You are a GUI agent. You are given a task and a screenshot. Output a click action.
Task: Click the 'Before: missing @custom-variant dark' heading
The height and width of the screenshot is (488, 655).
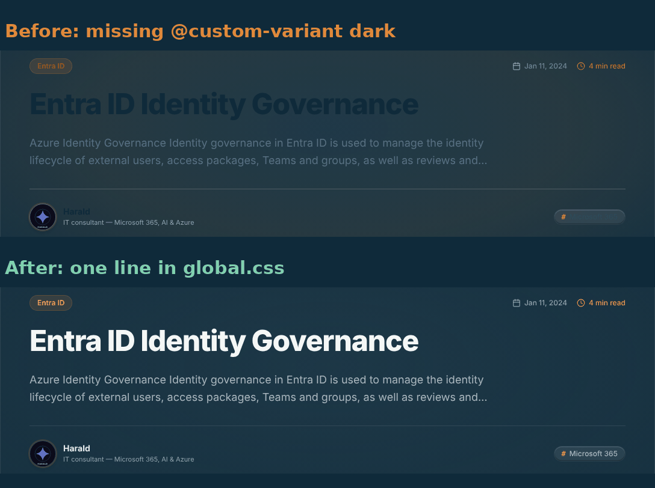tap(200, 31)
